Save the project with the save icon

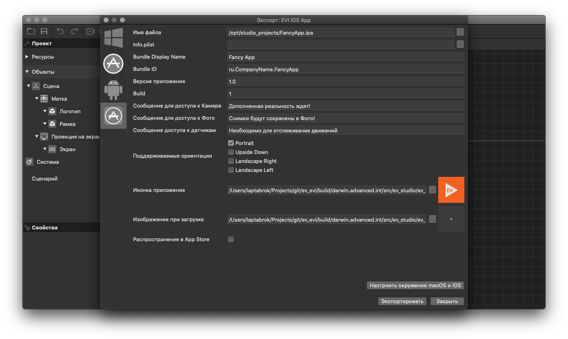[x=44, y=31]
